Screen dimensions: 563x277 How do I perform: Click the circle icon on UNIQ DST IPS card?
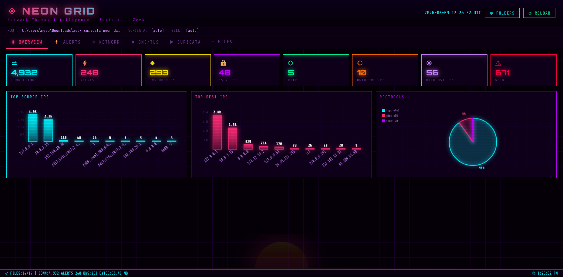[x=429, y=63]
